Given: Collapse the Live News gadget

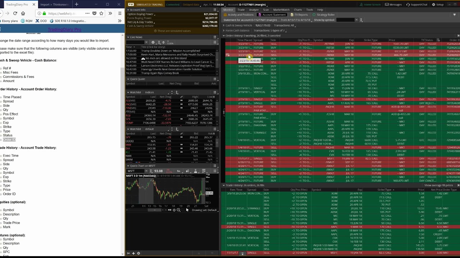Looking at the screenshot, I should tap(128, 37).
